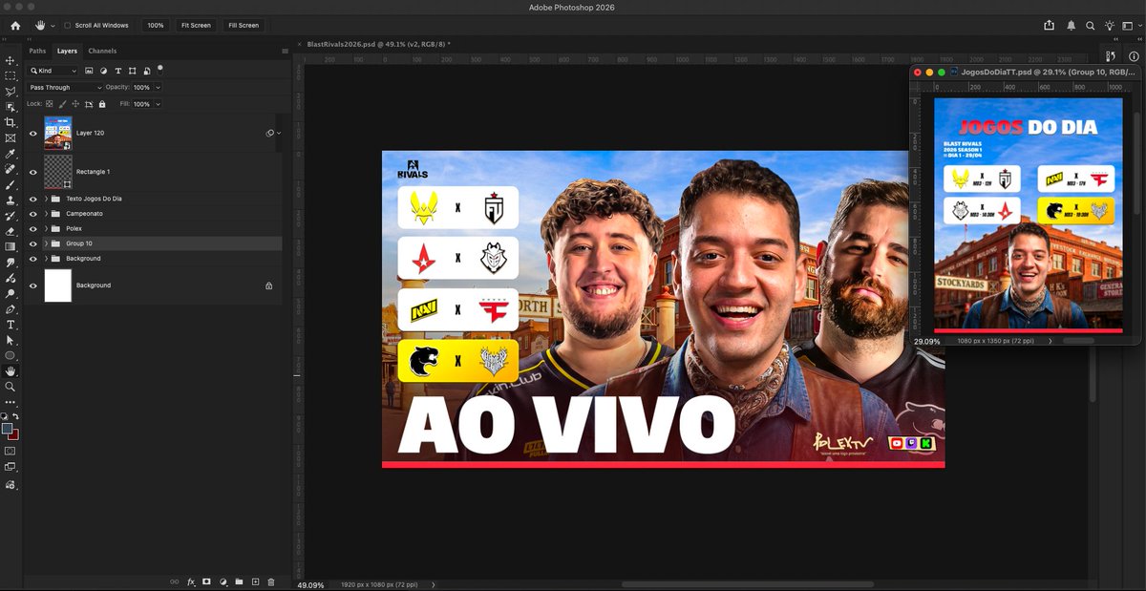Open Opacity value dropdown arrow
The image size is (1146, 591).
tap(158, 88)
